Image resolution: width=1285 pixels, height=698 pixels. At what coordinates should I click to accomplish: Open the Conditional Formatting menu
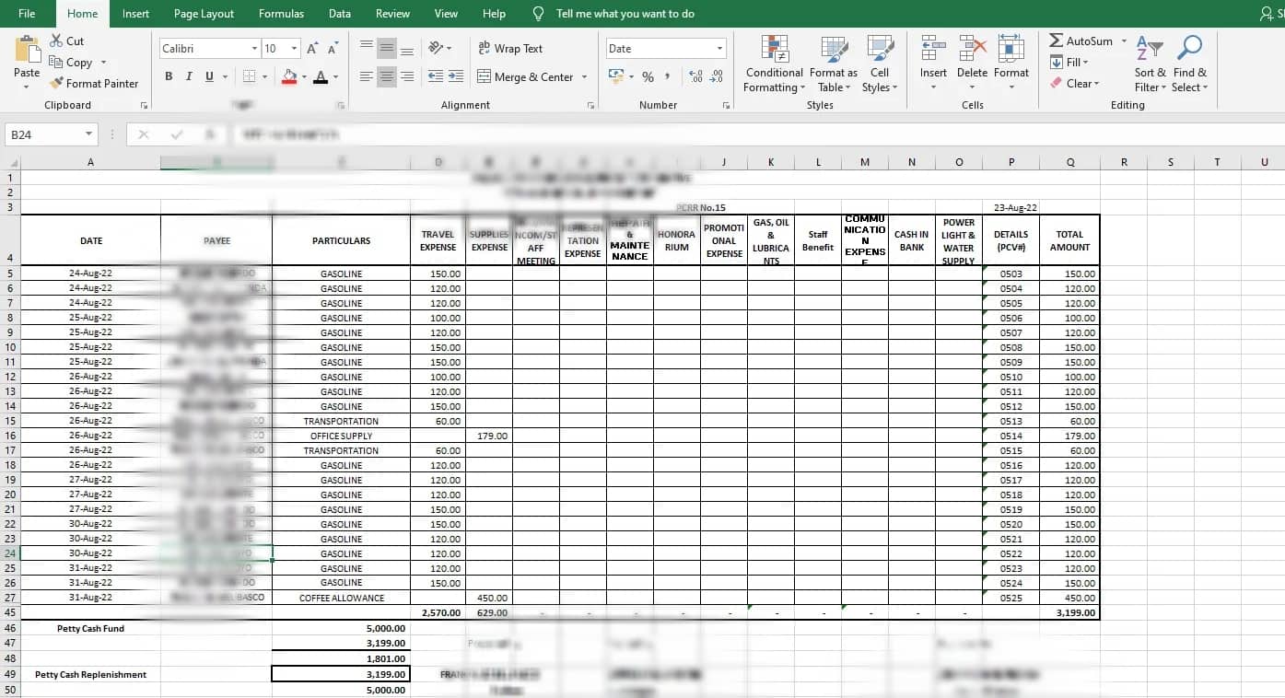774,64
